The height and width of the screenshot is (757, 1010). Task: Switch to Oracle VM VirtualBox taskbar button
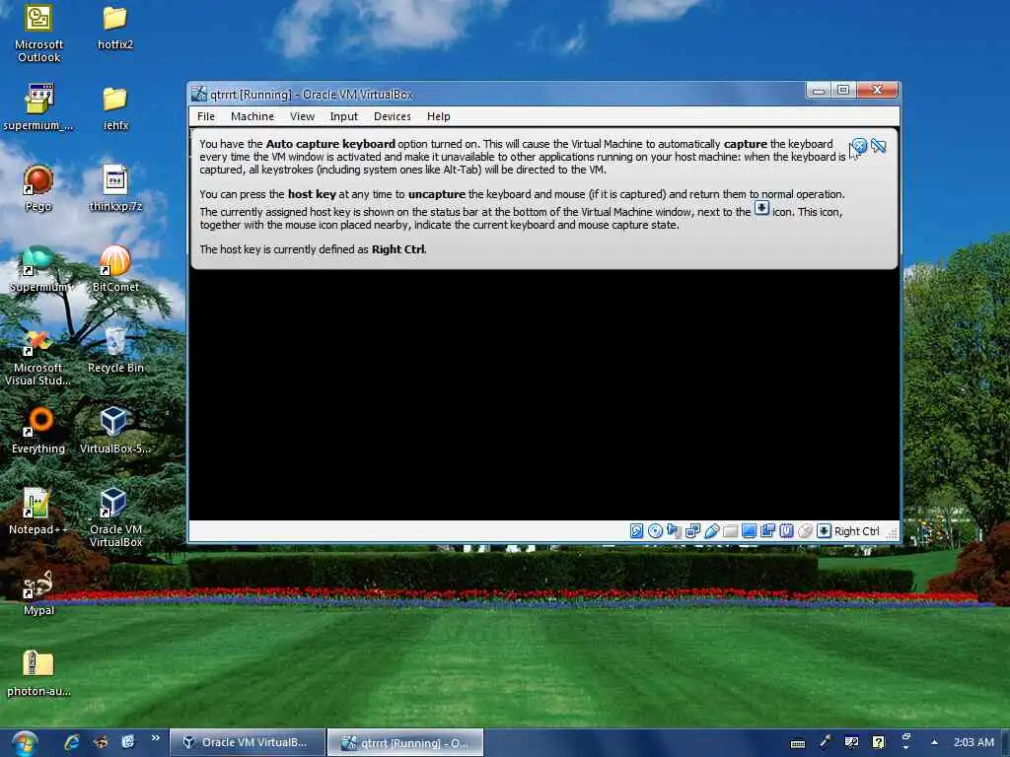click(x=247, y=743)
